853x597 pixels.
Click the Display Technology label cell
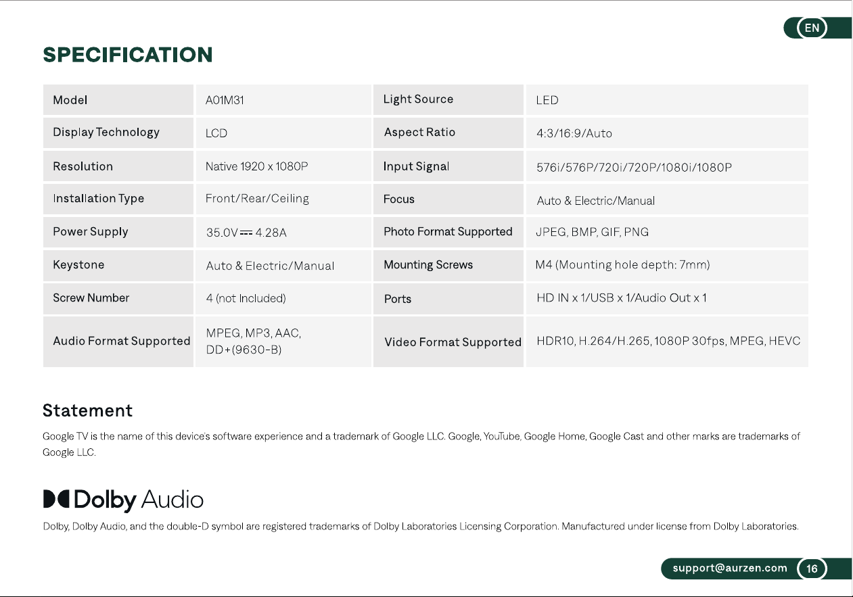pos(118,133)
